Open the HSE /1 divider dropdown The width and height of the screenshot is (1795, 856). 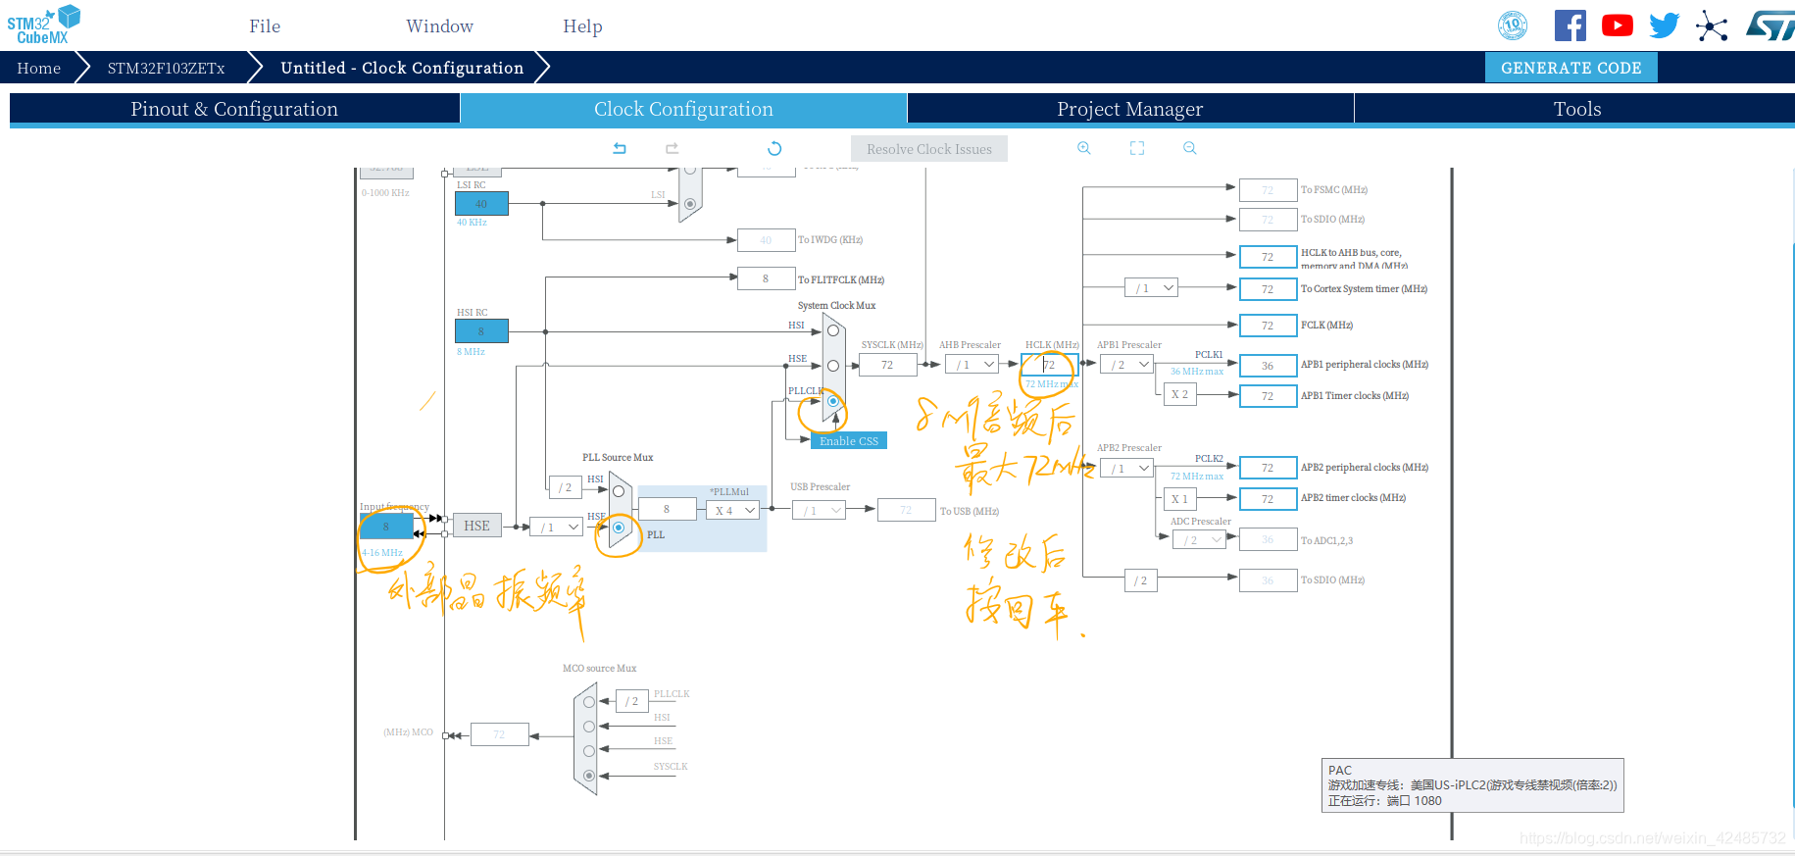(x=556, y=528)
